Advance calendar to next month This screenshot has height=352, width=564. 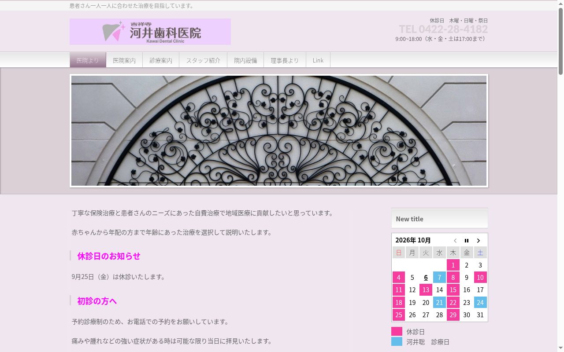click(x=479, y=241)
